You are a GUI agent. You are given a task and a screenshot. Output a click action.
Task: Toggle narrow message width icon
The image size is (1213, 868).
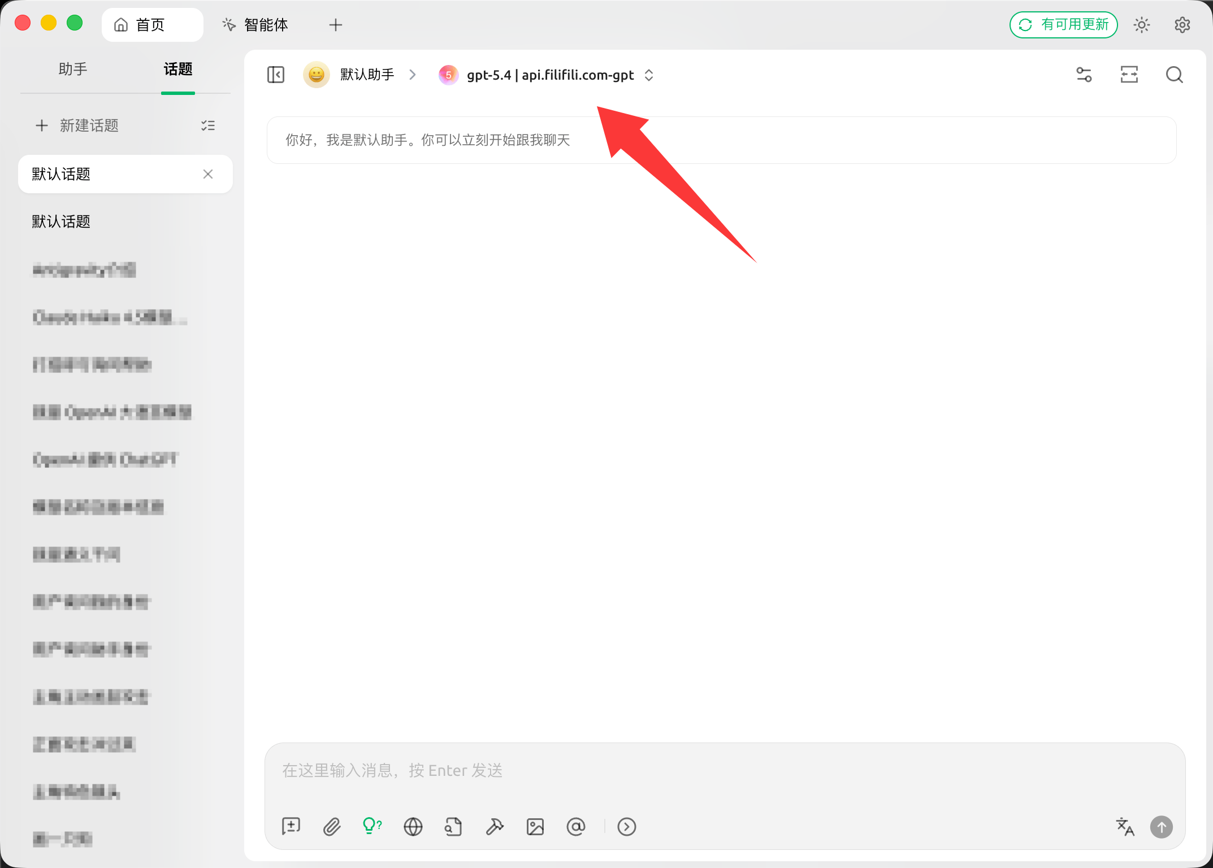1129,75
